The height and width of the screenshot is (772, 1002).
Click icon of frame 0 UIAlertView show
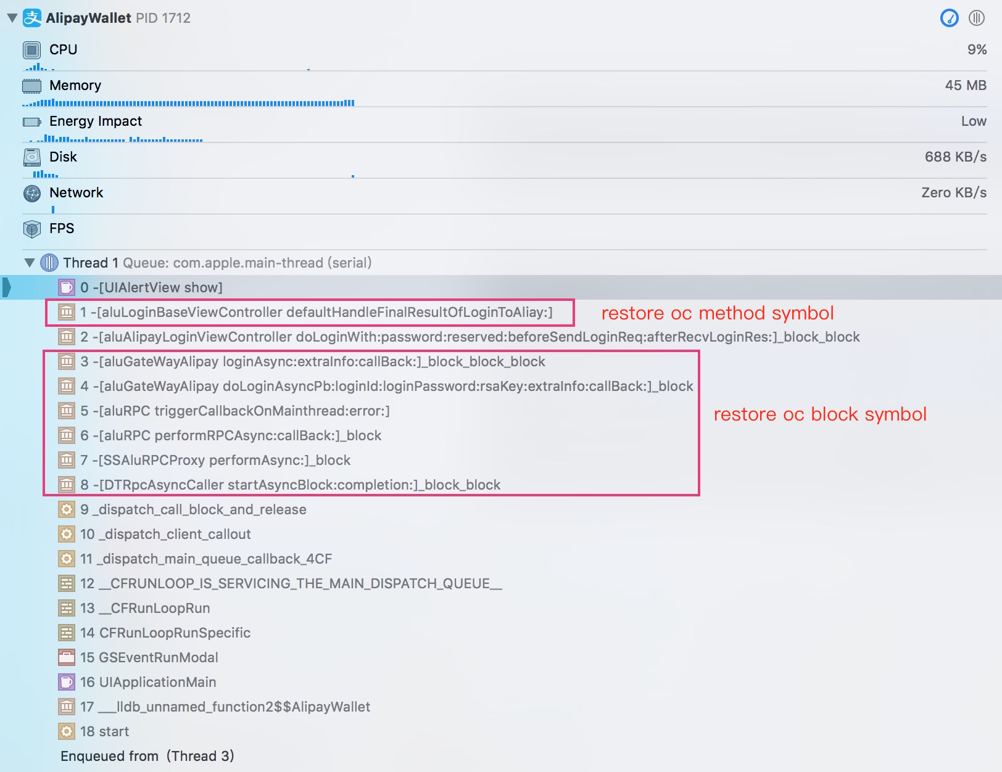point(67,287)
